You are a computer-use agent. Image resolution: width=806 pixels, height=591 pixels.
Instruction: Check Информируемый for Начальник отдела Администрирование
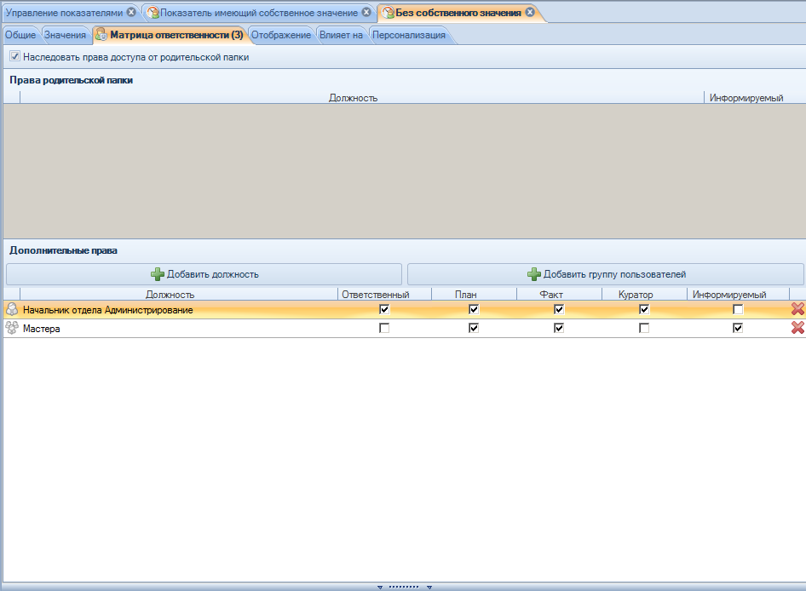coord(738,310)
